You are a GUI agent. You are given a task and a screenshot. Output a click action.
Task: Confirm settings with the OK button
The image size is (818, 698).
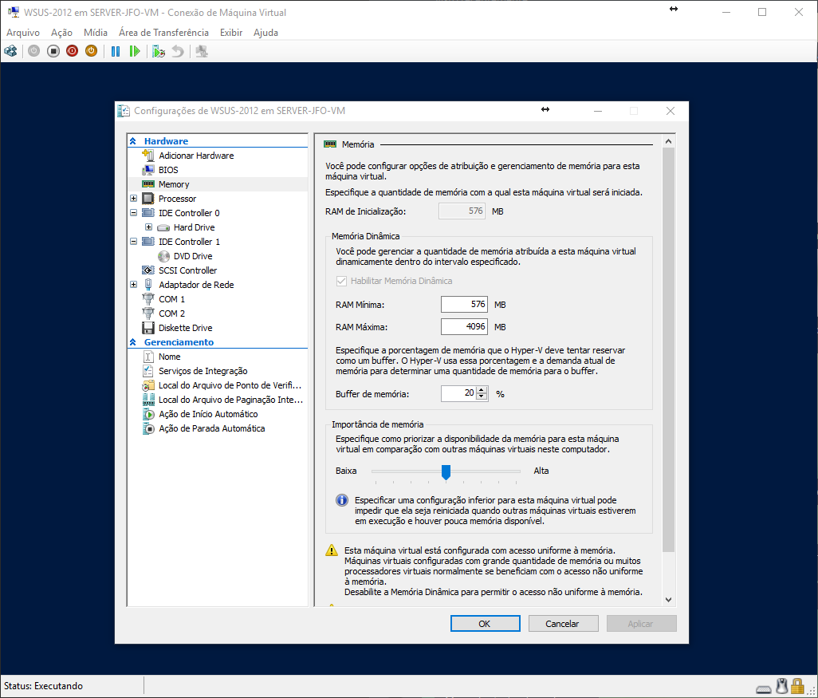click(x=486, y=623)
